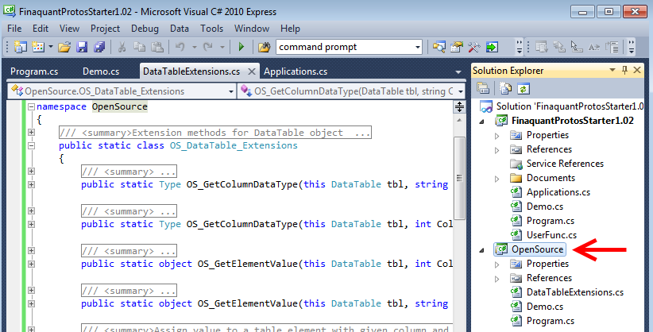Switch to the Program.cs editor tab
The image size is (653, 332).
click(x=34, y=71)
